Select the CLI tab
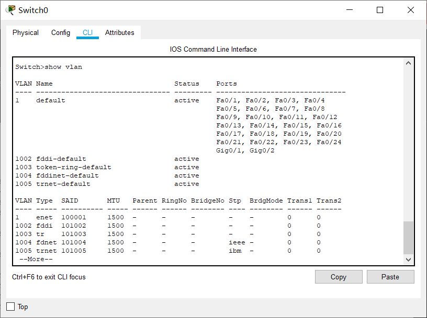Viewport: 427px width, 318px height. 88,32
